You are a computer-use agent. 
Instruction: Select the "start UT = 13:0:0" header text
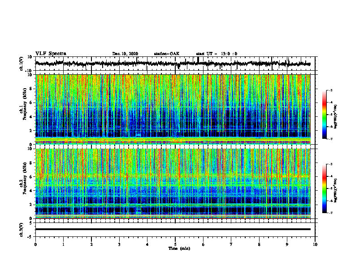point(216,54)
